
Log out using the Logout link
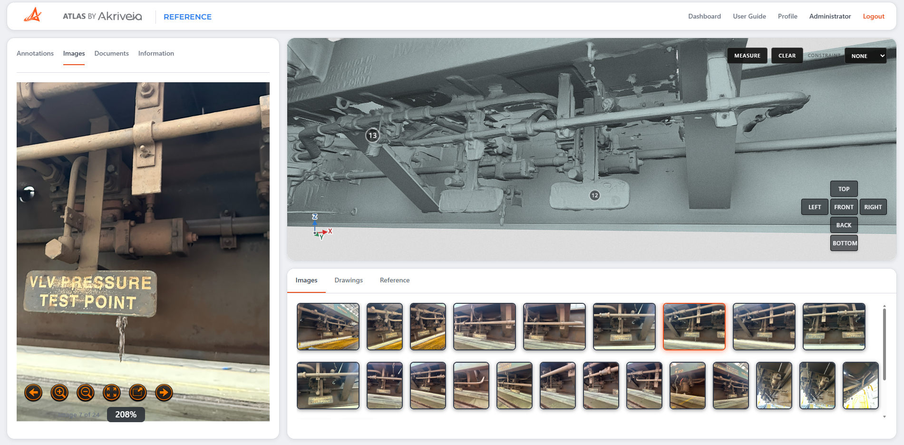click(x=874, y=16)
